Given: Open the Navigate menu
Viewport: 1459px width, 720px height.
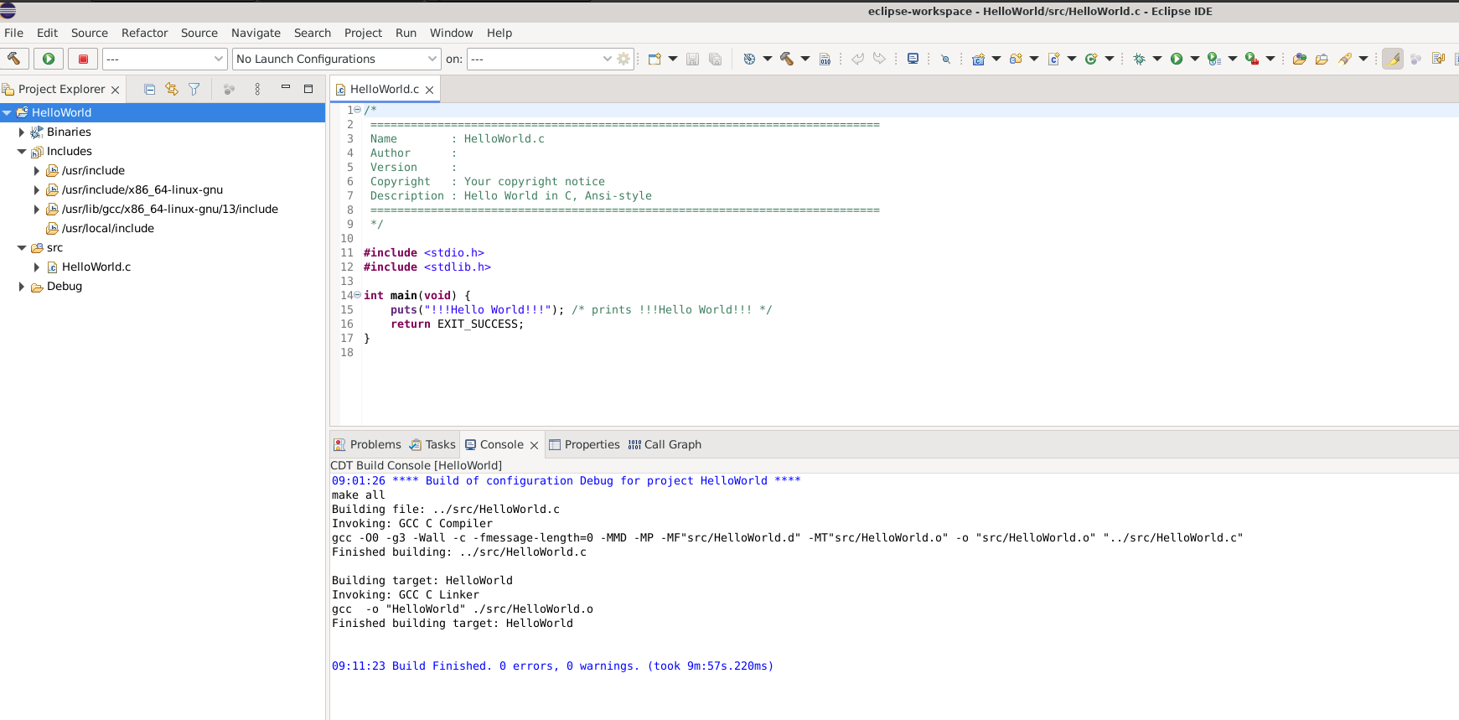Looking at the screenshot, I should click(x=256, y=33).
